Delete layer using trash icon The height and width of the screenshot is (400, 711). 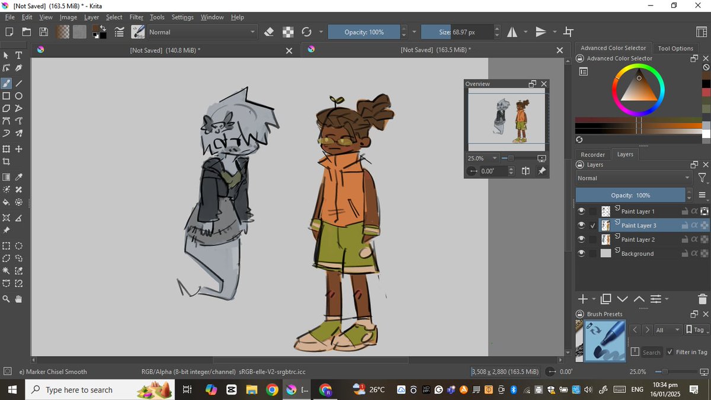pos(702,299)
